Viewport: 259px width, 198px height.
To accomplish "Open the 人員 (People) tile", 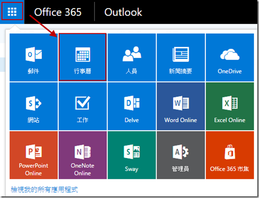I will [132, 57].
